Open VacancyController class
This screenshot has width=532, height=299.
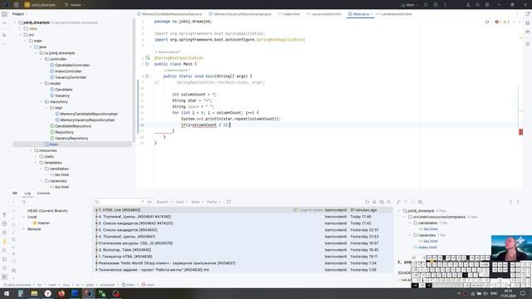point(68,77)
